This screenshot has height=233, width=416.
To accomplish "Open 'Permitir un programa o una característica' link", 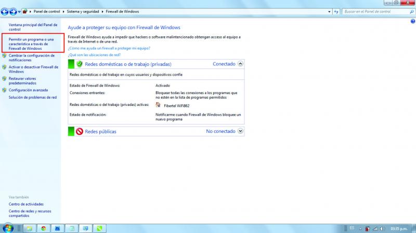I will 31,44.
